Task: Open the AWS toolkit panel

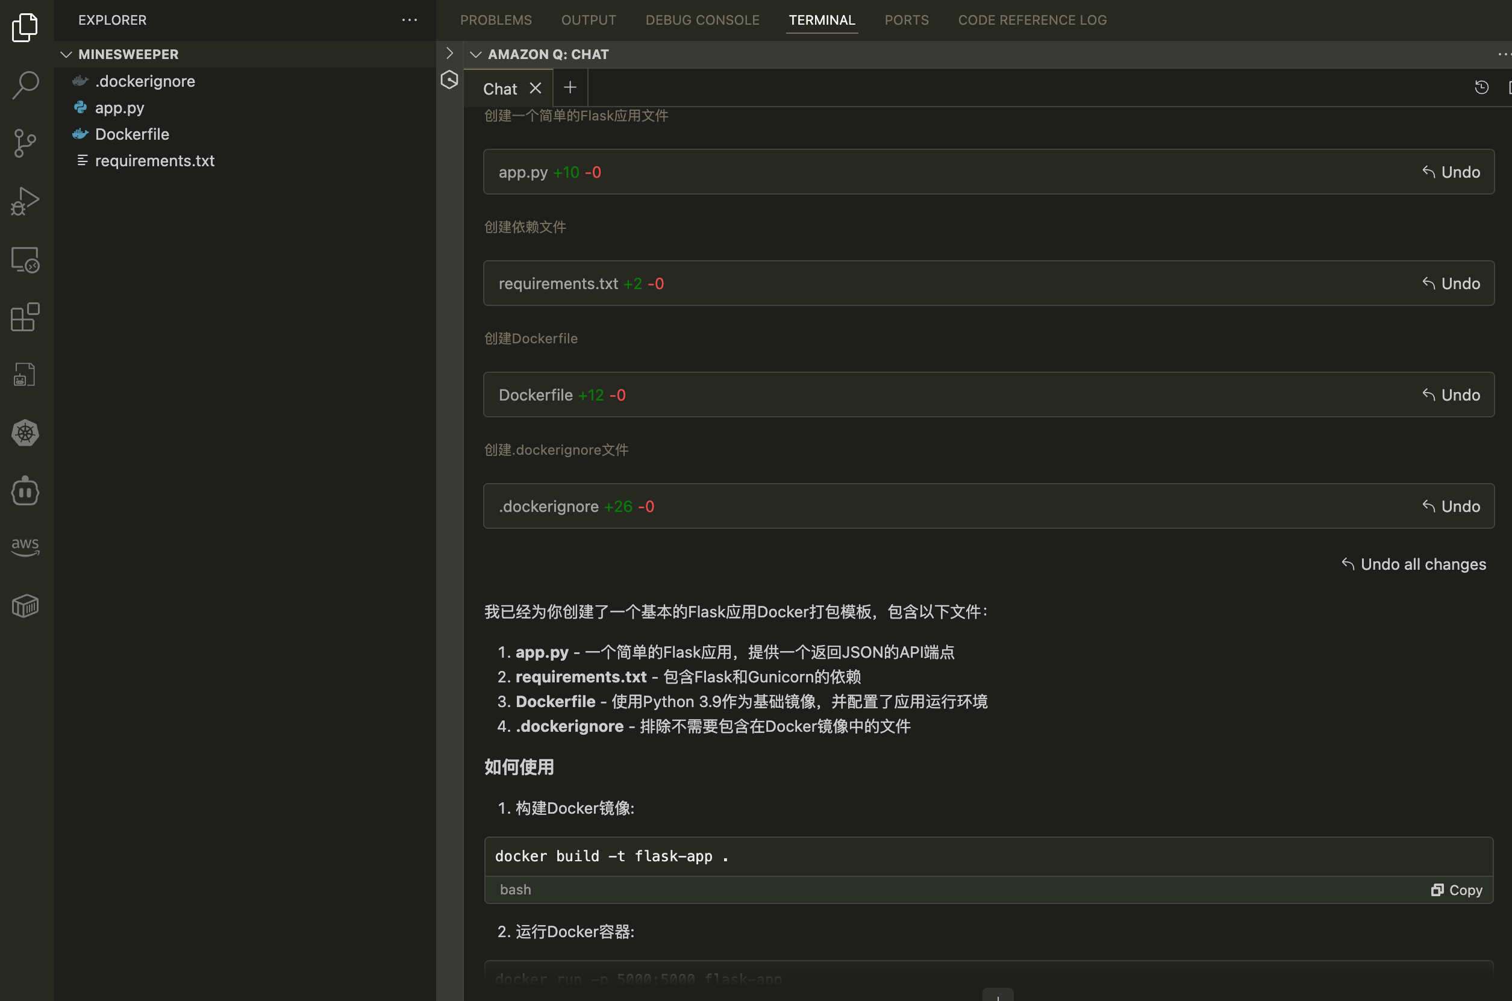Action: [x=25, y=546]
